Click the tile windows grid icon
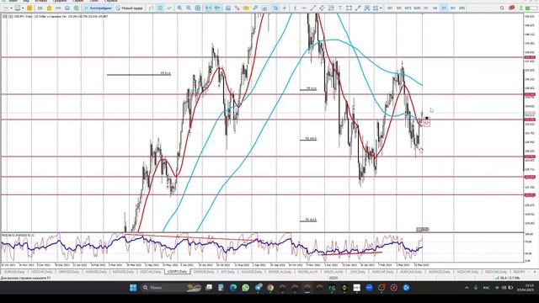Viewport: 539px width, 303px height. pos(198,8)
